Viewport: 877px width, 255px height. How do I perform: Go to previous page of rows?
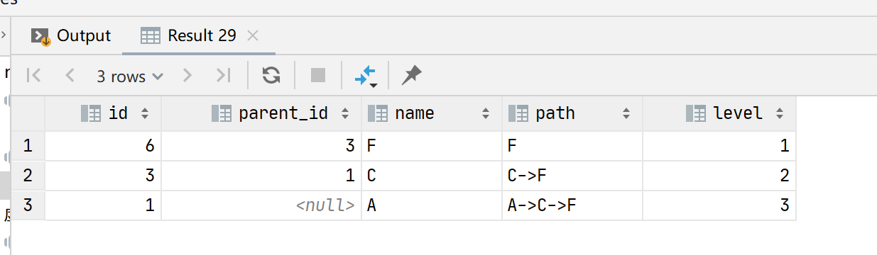click(x=70, y=76)
